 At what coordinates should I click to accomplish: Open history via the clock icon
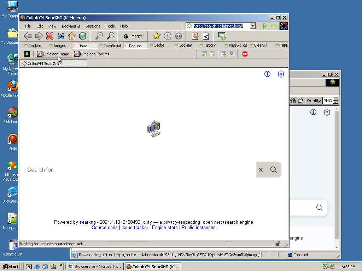point(168,36)
